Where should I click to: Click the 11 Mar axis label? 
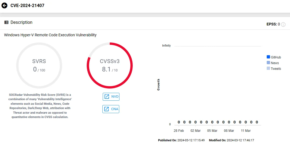pyautogui.click(x=246, y=131)
